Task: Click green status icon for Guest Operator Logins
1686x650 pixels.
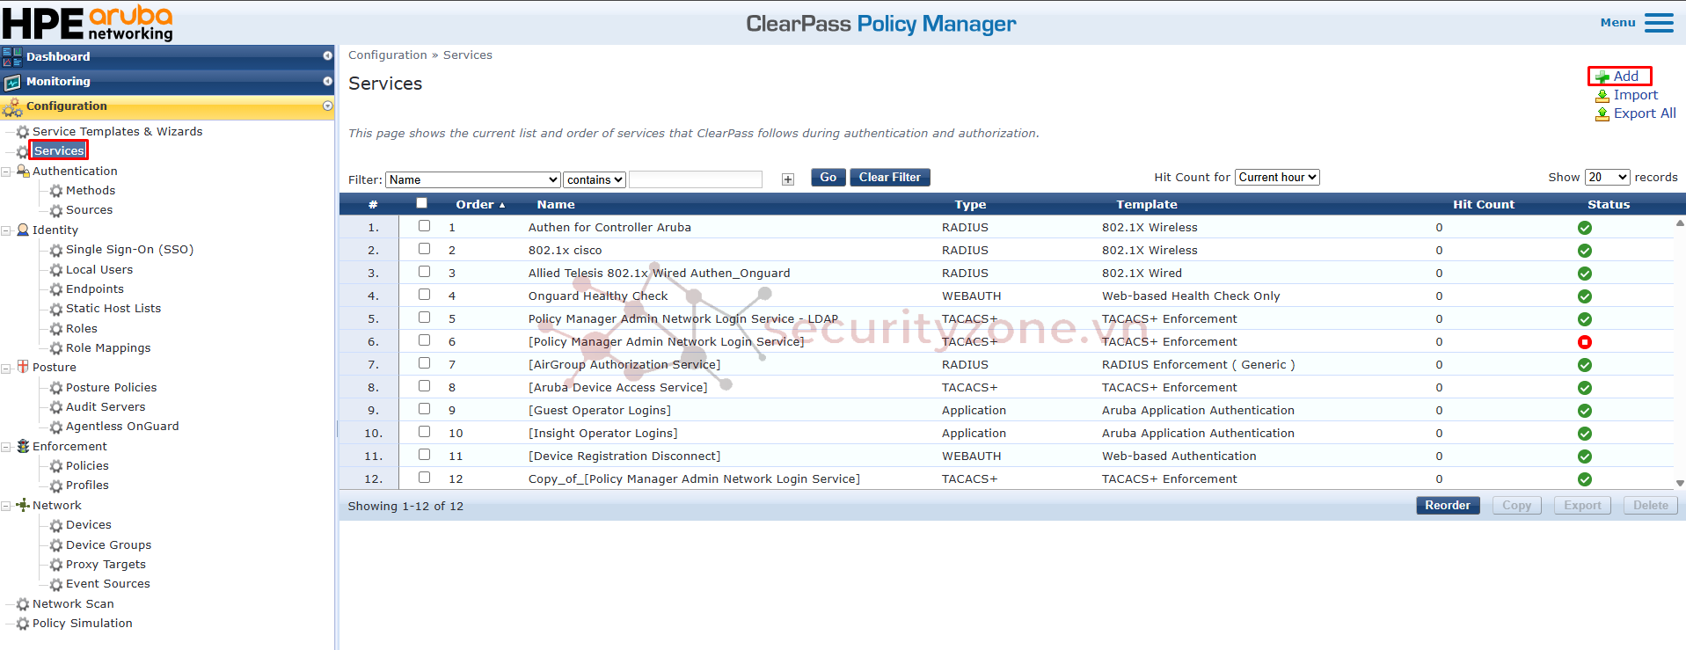Action: coord(1584,411)
